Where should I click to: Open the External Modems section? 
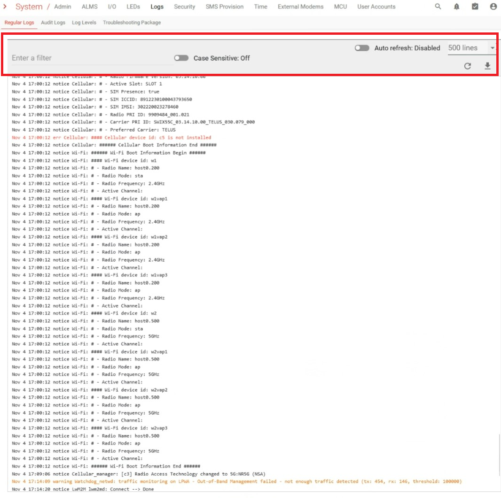click(x=300, y=7)
